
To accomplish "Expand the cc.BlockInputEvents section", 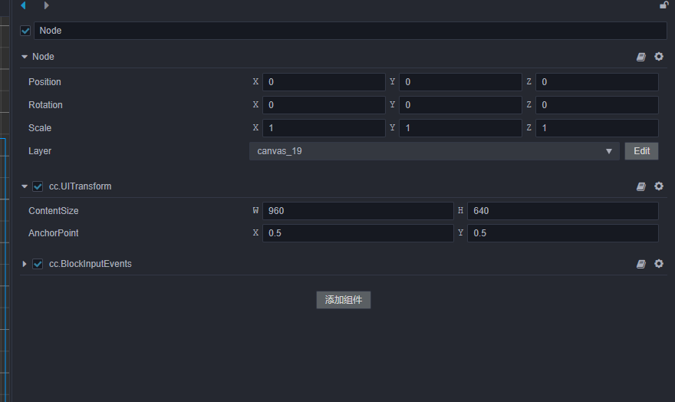I will [x=25, y=264].
